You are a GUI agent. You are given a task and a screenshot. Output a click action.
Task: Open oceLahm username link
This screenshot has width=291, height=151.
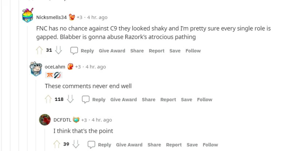[x=55, y=67]
